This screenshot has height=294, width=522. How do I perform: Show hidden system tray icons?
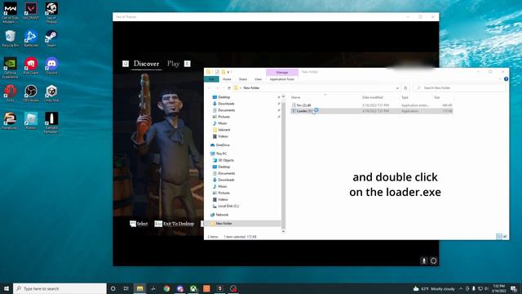click(x=461, y=288)
